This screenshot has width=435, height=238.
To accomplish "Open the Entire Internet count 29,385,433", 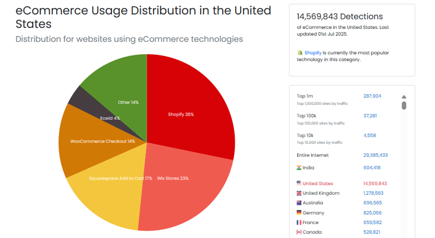I will (375, 155).
